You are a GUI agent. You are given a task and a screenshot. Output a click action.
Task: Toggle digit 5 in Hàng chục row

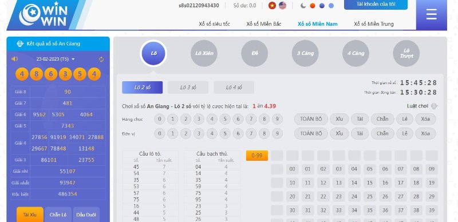[x=225, y=119]
